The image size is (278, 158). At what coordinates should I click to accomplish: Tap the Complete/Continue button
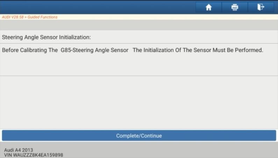139,136
